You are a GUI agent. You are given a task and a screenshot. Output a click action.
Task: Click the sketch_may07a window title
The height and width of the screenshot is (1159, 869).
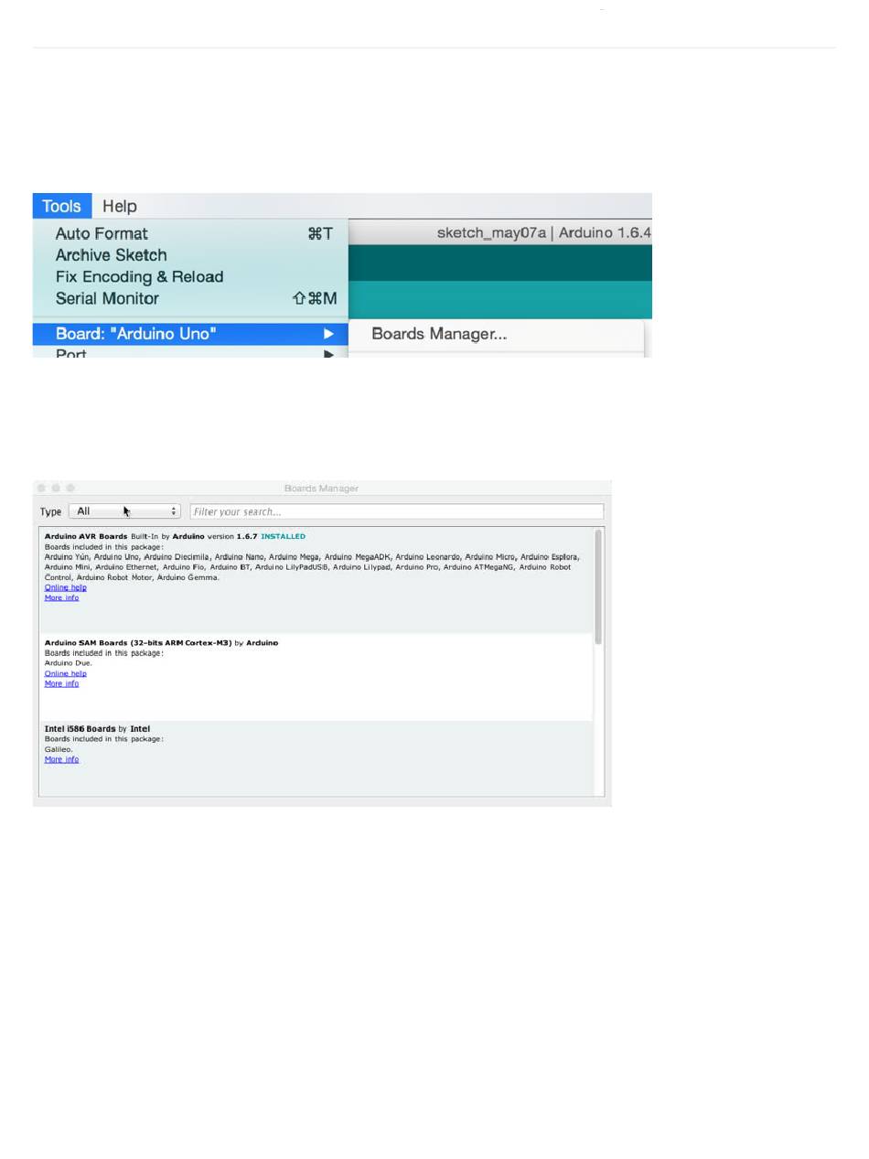(x=543, y=232)
